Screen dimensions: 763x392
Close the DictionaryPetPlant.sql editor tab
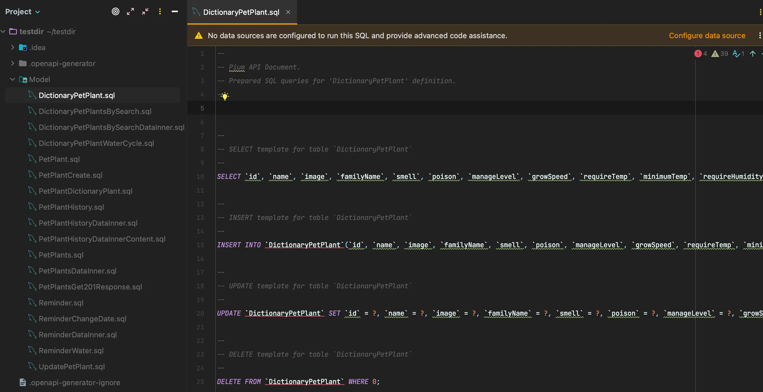tap(288, 12)
